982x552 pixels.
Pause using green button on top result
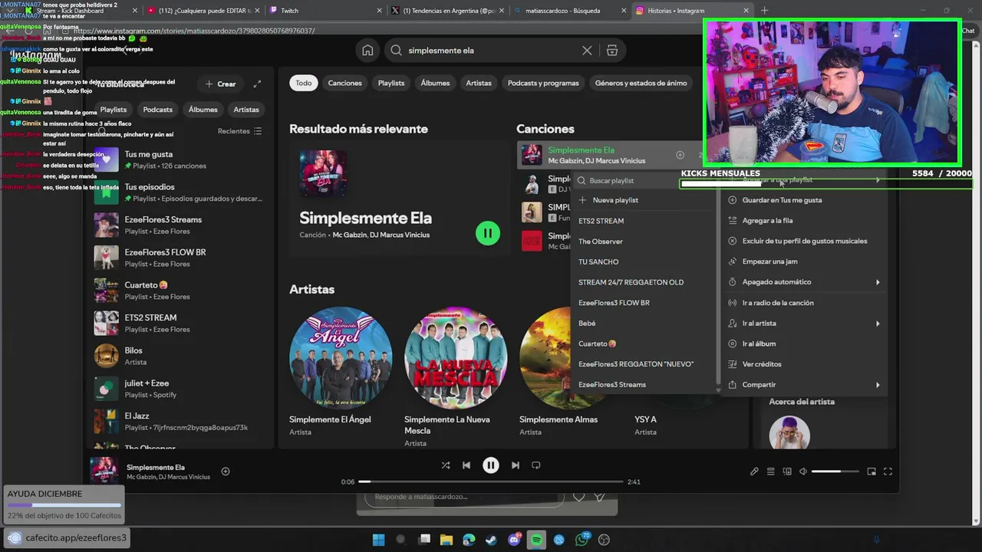(x=488, y=233)
